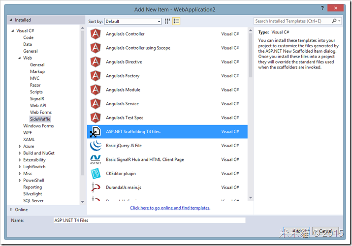Click the Name input field
The height and width of the screenshot is (246, 352).
point(150,220)
